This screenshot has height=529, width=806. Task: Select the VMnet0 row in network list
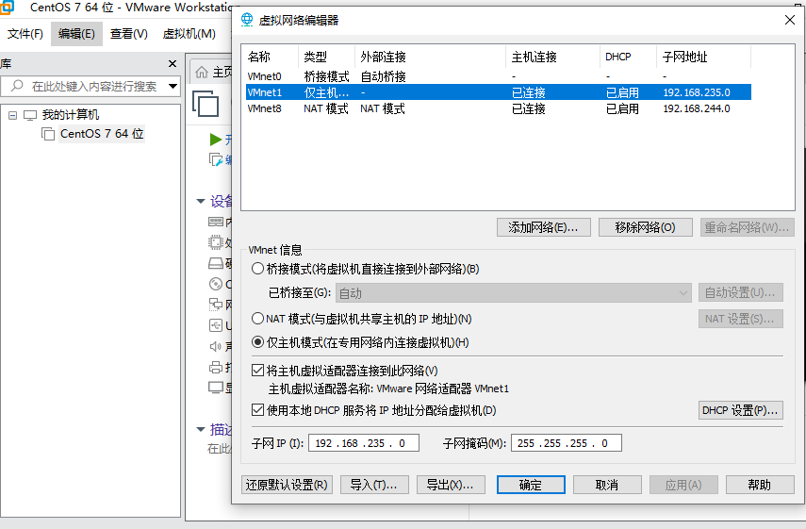(x=498, y=76)
